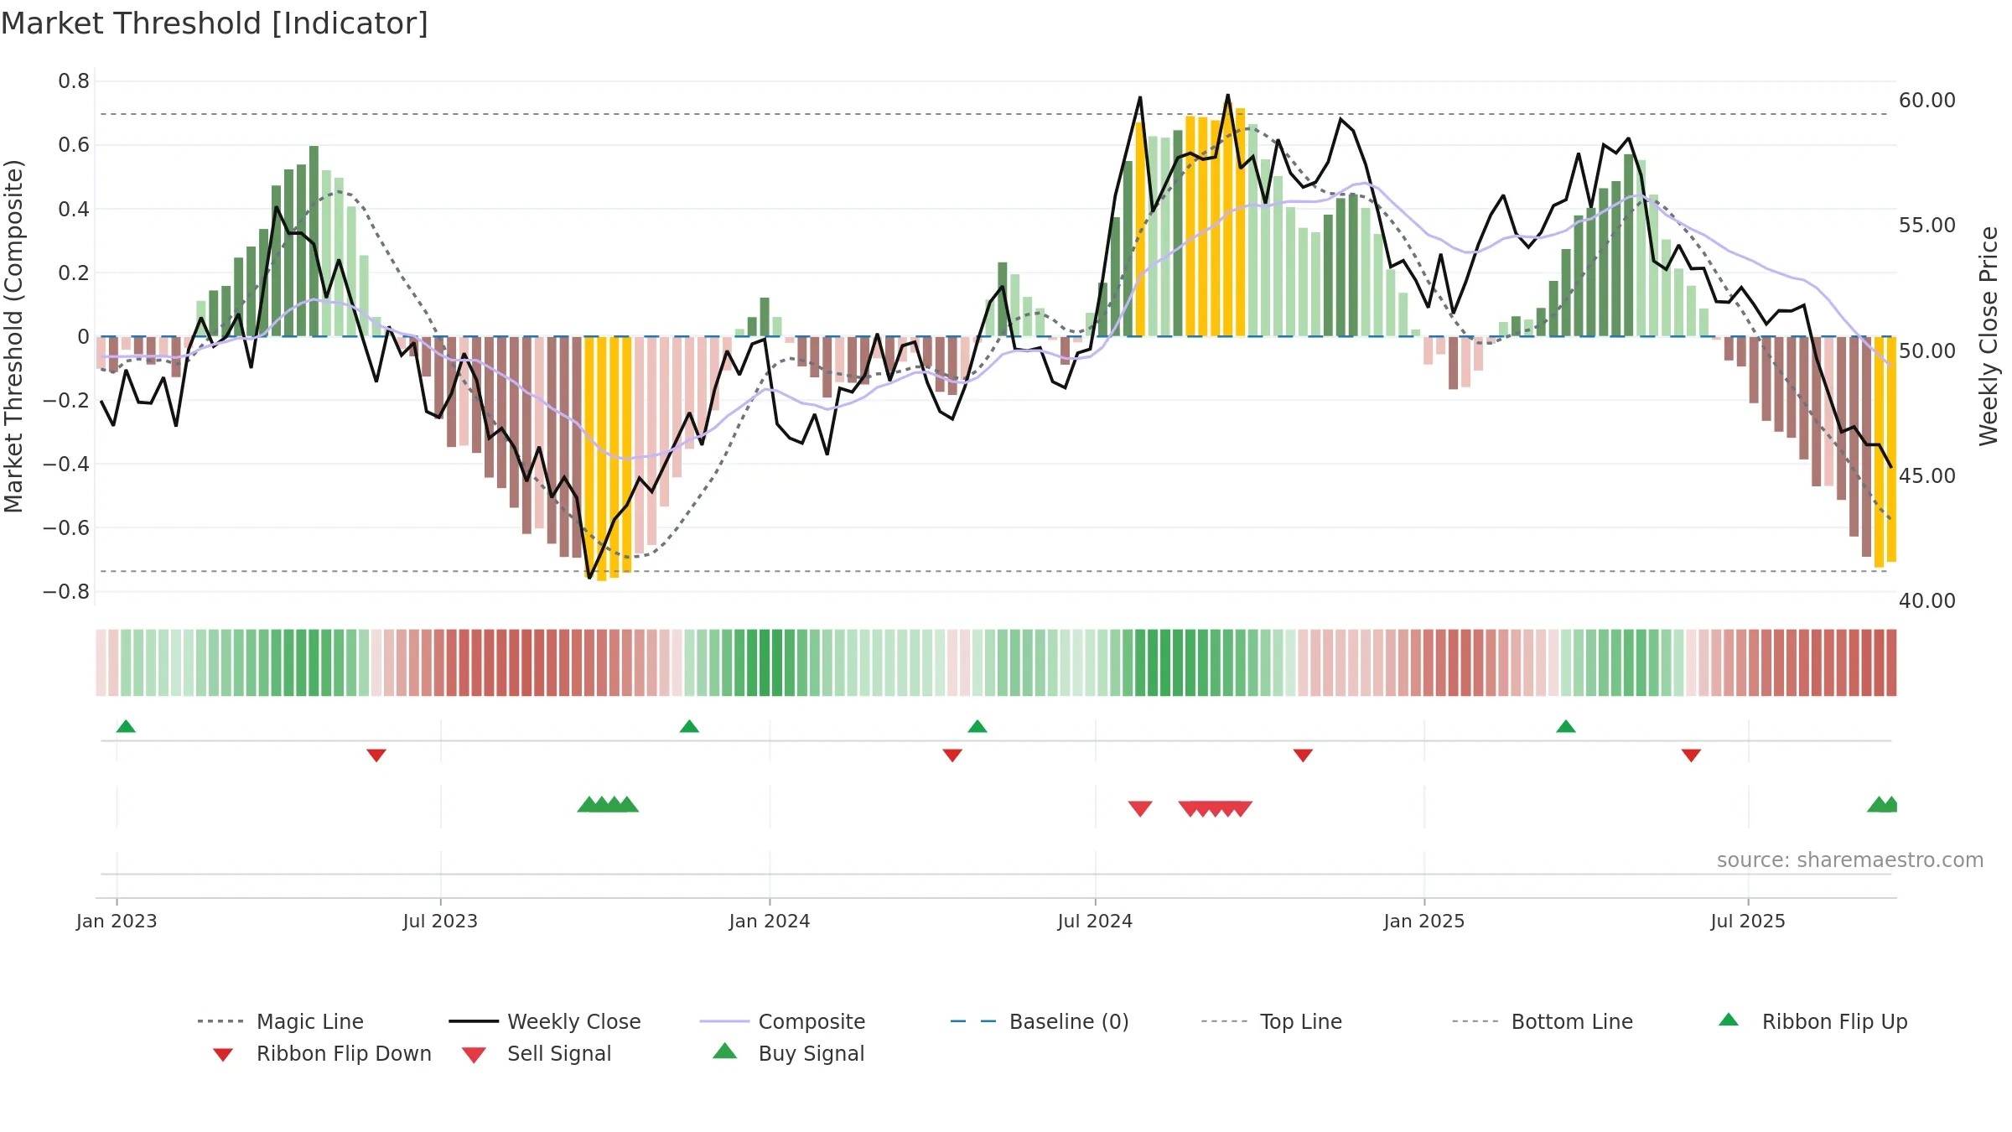Click the source: sharemaestro.com text
The height and width of the screenshot is (1132, 2012).
click(1850, 860)
